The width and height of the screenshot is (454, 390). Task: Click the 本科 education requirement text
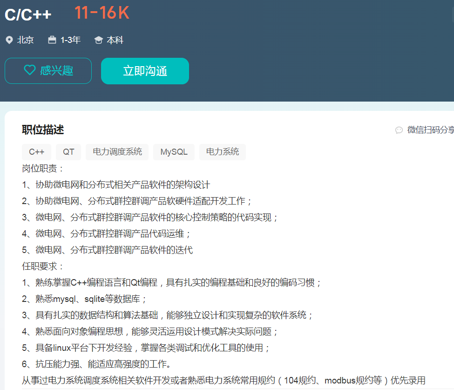point(115,40)
